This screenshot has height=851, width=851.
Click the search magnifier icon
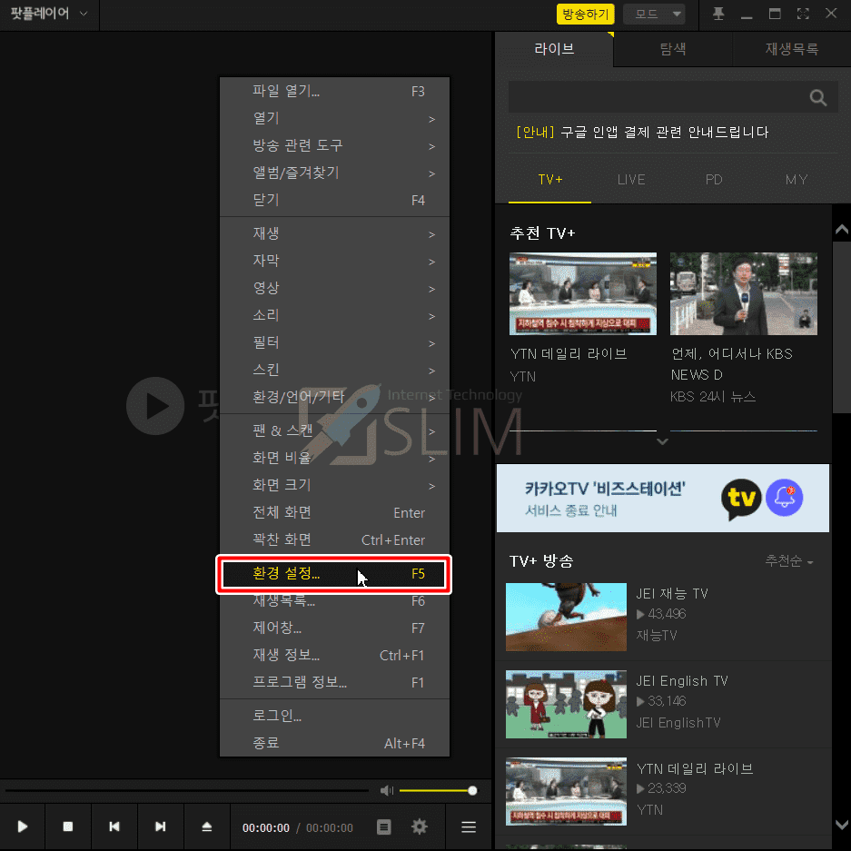point(818,98)
